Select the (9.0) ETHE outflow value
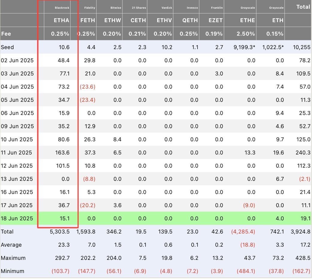312x279 pixels. tap(249, 205)
